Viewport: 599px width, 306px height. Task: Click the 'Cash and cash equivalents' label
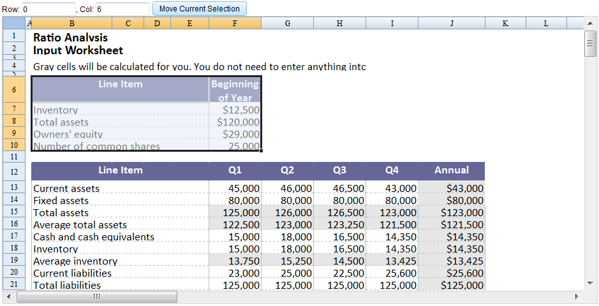click(x=94, y=237)
